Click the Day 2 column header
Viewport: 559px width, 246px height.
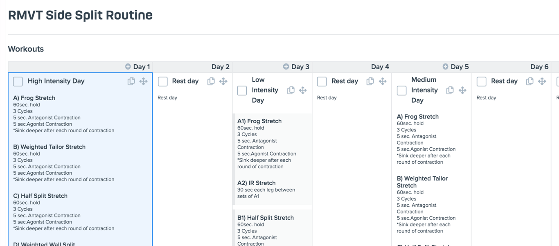point(220,67)
